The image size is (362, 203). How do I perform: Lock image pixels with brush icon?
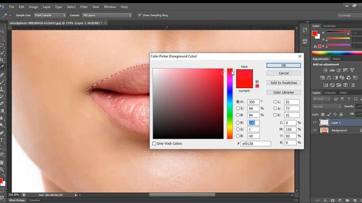(329, 114)
